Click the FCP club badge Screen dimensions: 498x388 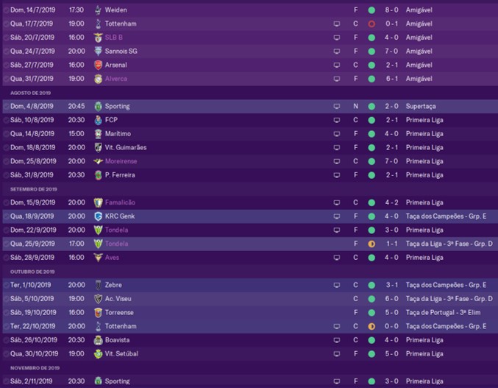click(x=98, y=120)
